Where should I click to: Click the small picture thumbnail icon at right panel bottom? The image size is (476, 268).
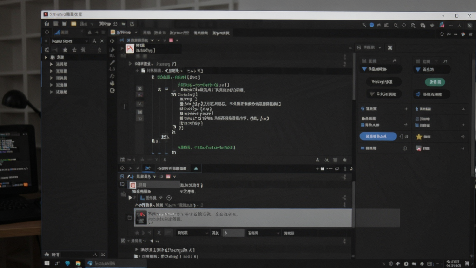point(419,148)
